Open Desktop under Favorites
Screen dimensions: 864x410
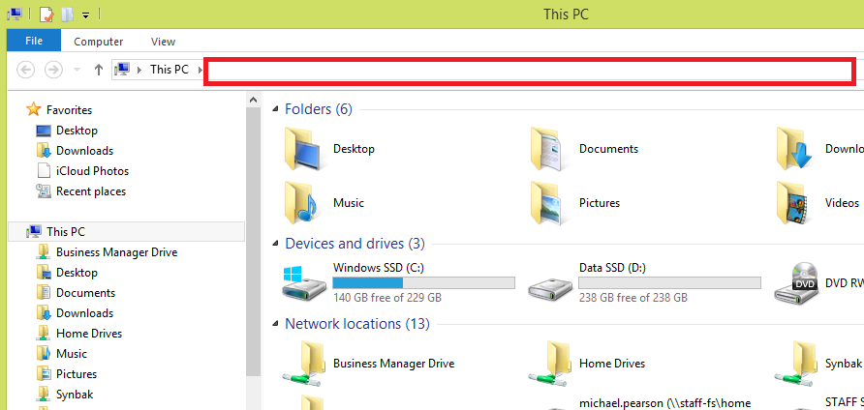pos(77,131)
